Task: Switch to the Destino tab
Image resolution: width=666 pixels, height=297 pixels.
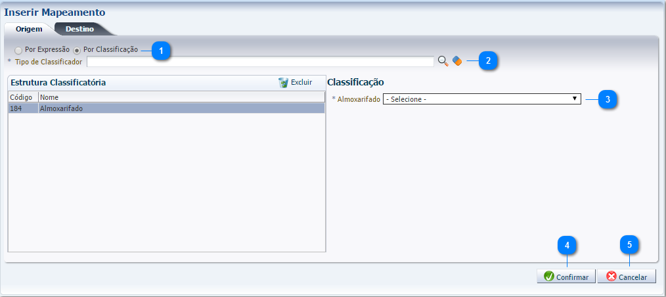Action: tap(79, 29)
